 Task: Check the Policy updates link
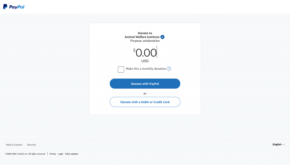(x=71, y=154)
